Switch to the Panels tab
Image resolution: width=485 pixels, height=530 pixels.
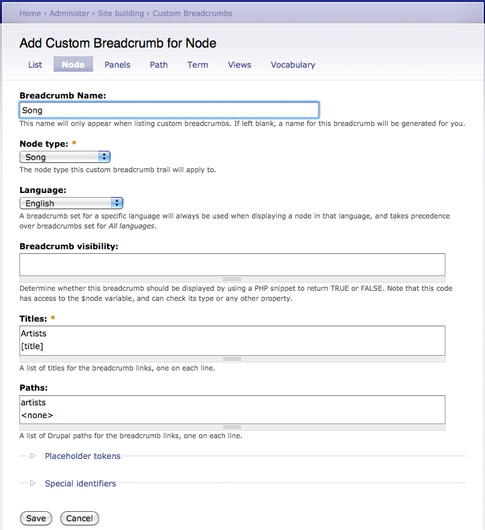point(117,65)
